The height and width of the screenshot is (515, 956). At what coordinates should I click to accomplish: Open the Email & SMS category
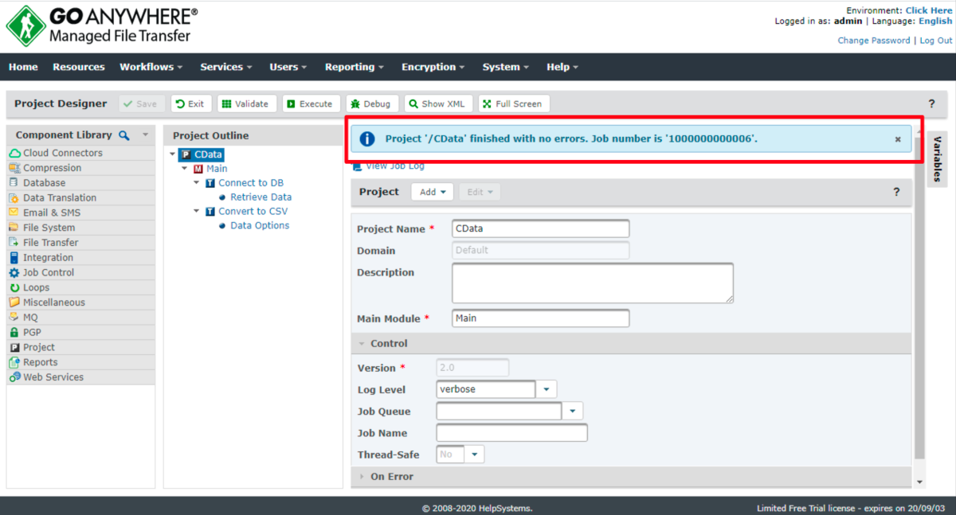[x=80, y=213]
